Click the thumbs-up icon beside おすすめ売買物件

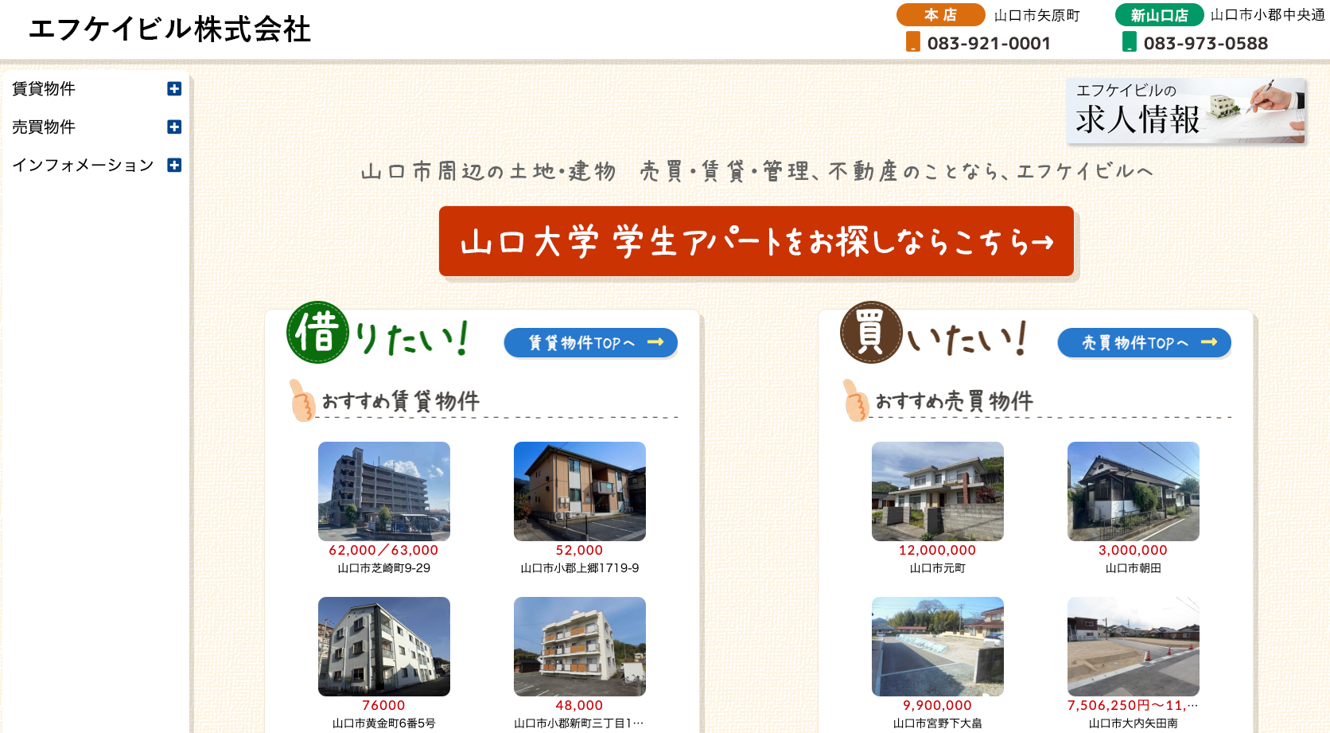[857, 400]
